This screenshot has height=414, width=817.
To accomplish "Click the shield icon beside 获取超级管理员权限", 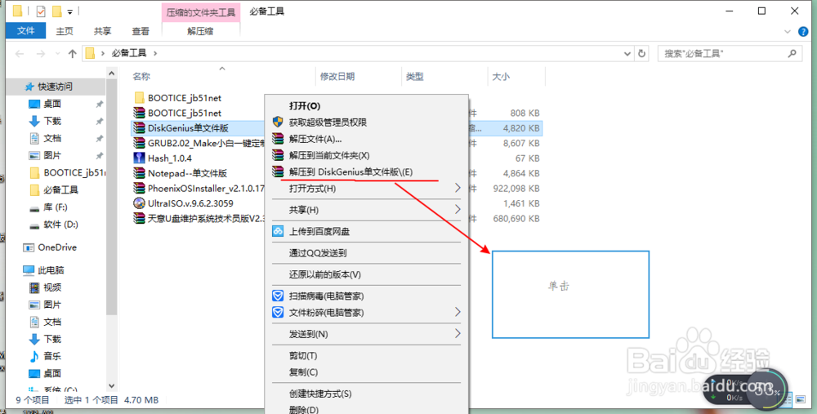I will point(279,122).
